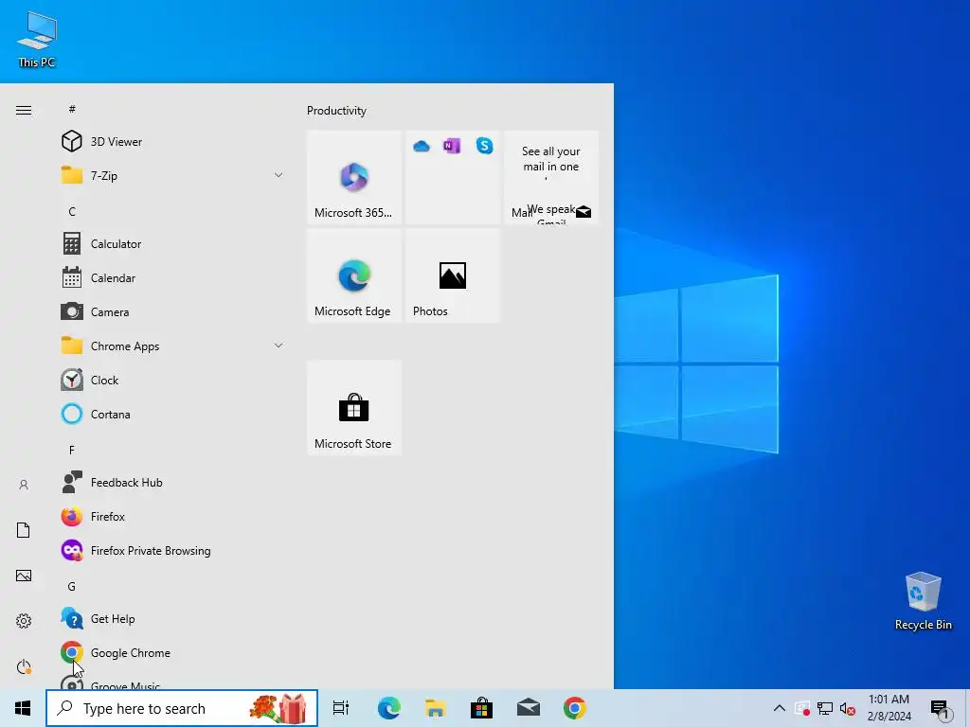Open the OneNote icon in the tile folder
This screenshot has height=727, width=970.
[452, 146]
